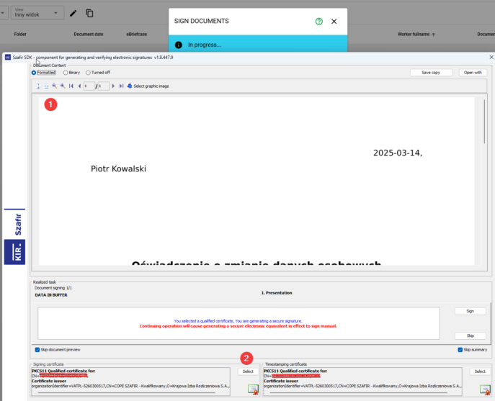495x401 pixels.
Task: Click the fit-to-height icon in preview toolbar
Action: [38, 86]
